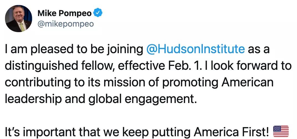Click the American flag emoji
The height and width of the screenshot is (139, 297).
pos(281,131)
